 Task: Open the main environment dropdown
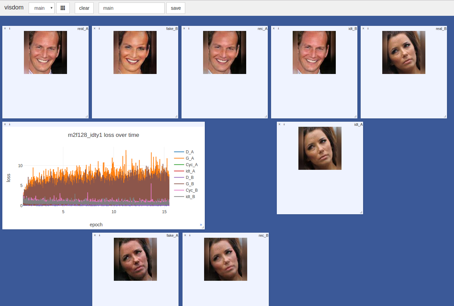41,8
